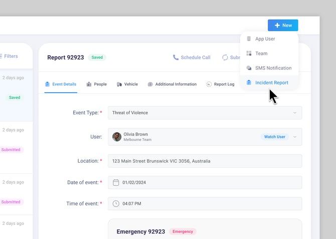336x239 pixels.
Task: Click the plus icon on New button
Action: (277, 25)
